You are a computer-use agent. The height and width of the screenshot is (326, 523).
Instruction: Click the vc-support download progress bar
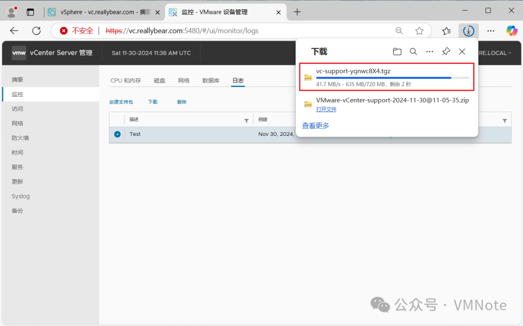[393, 78]
